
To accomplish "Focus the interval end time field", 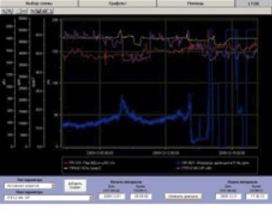I will 257,196.
